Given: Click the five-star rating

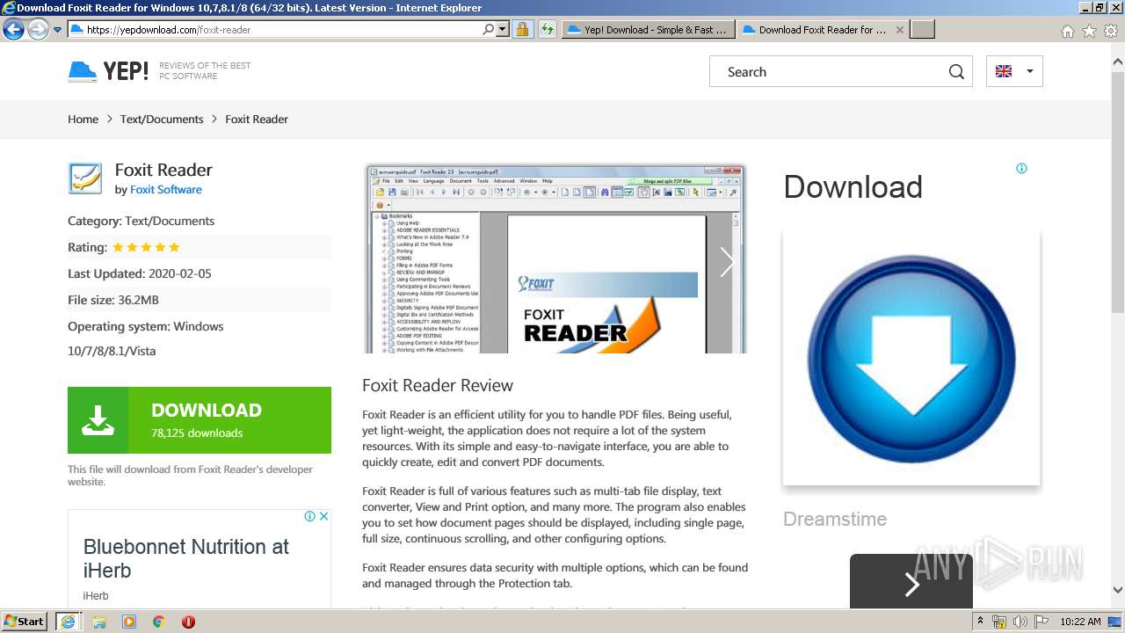Looking at the screenshot, I should (146, 248).
